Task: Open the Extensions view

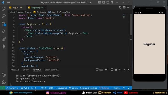Action: [4, 39]
